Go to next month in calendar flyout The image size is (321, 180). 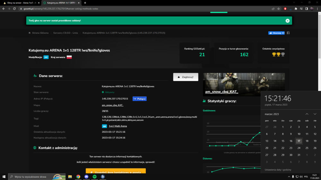[315, 114]
